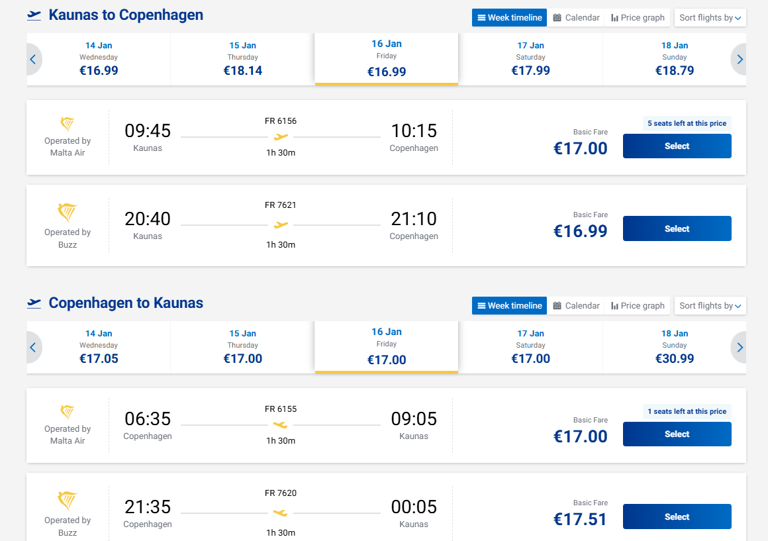Click next dates arrow in Copenhagen to Kaunas
This screenshot has width=768, height=541.
click(740, 348)
